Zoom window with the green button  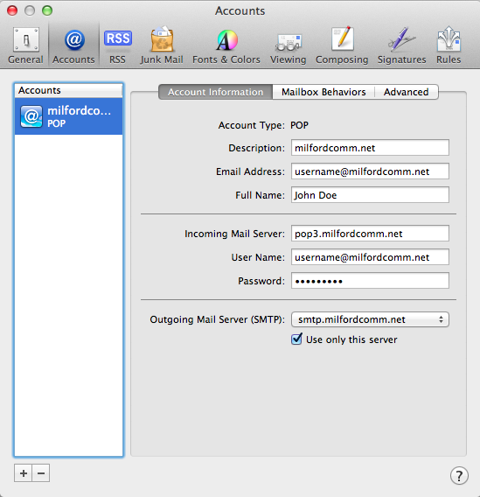47,10
